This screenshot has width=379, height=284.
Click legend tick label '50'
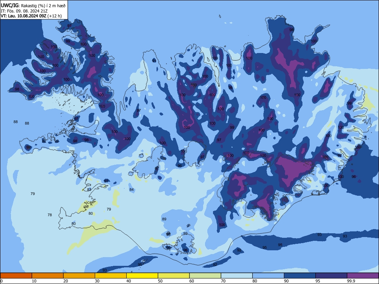coord(160,281)
